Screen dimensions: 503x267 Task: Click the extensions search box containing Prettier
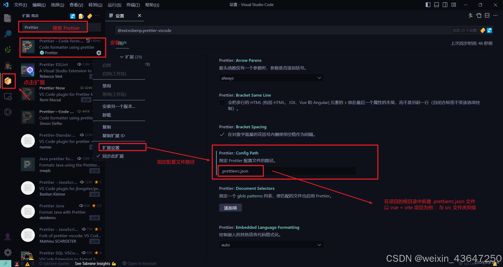(62, 27)
